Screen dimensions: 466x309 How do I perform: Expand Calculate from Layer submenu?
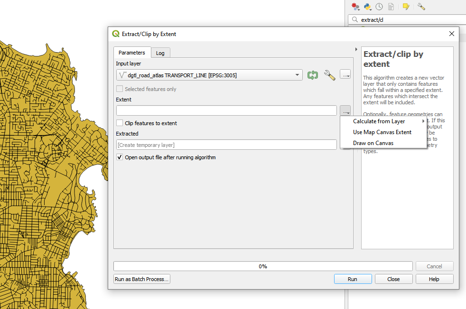pyautogui.click(x=383, y=121)
